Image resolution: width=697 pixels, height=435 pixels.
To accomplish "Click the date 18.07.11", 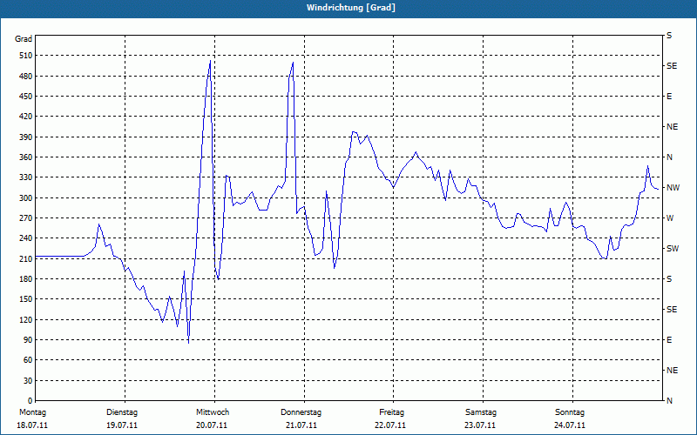I will click(x=32, y=425).
